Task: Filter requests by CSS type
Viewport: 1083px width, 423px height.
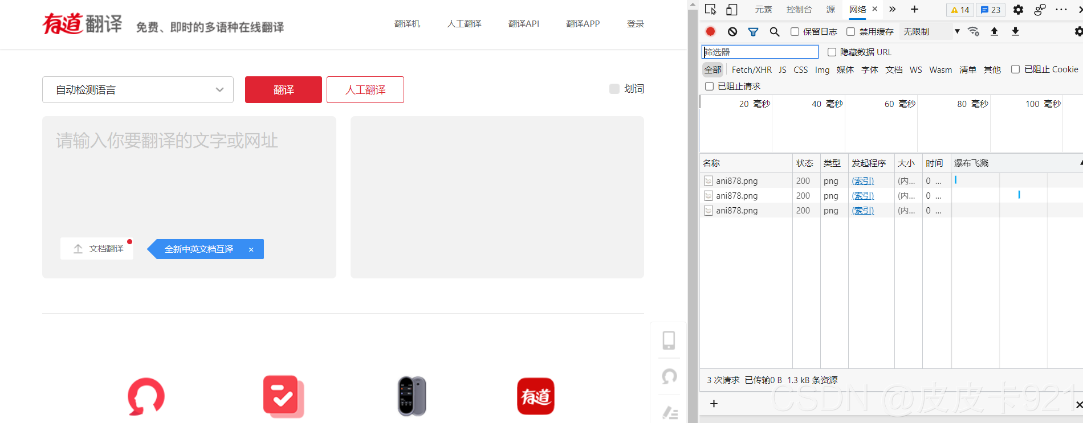Action: coord(800,70)
